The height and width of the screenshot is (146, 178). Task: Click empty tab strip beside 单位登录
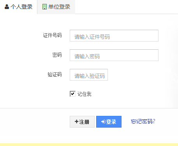(x=127, y=7)
